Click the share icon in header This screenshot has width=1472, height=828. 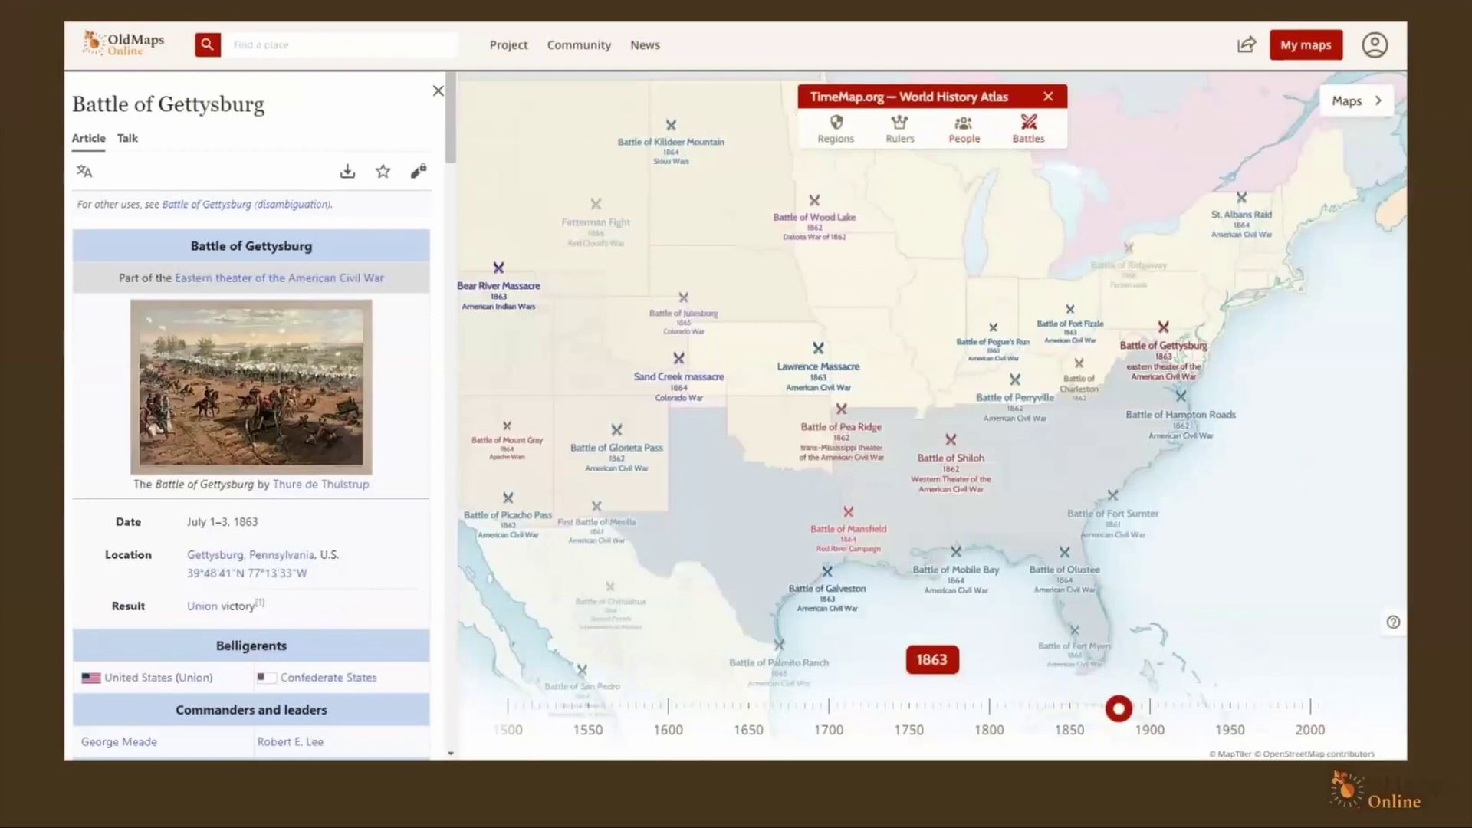click(x=1247, y=44)
